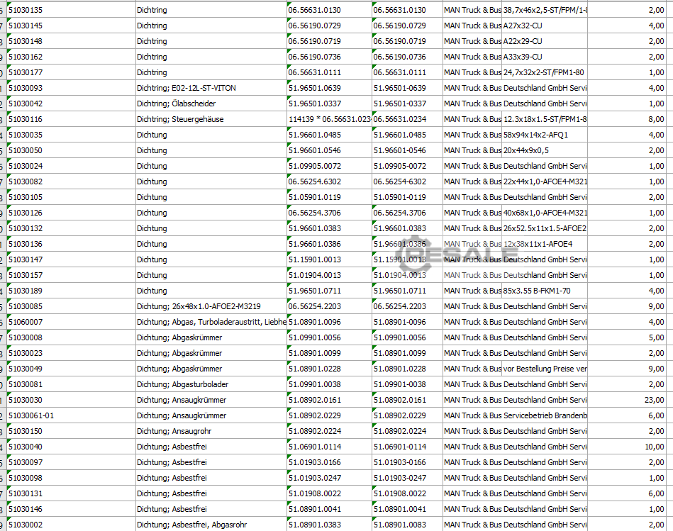Click the 'Dichtung; Ansaugrohr' description cell

211,431
